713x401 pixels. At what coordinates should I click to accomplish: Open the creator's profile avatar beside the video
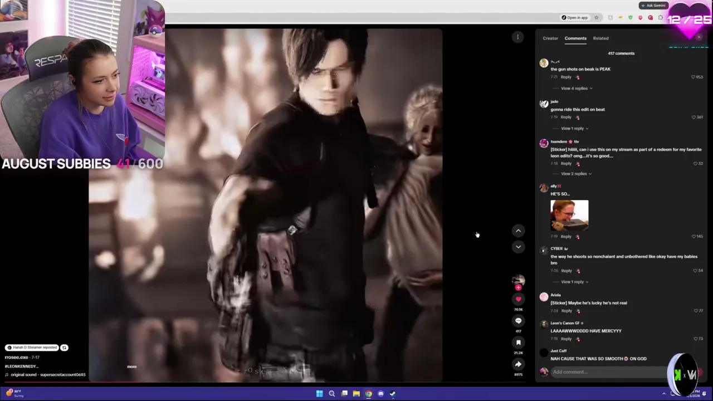click(518, 280)
